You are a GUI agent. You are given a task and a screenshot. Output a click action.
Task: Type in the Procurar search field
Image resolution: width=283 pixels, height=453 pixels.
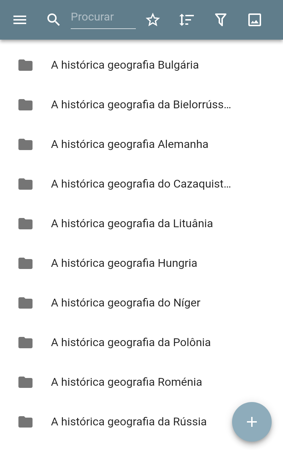pos(103,18)
